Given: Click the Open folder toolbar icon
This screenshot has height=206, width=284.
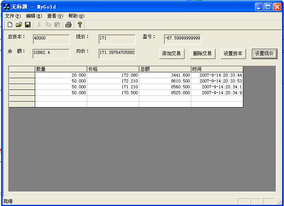Looking at the screenshot, I should click(x=19, y=25).
